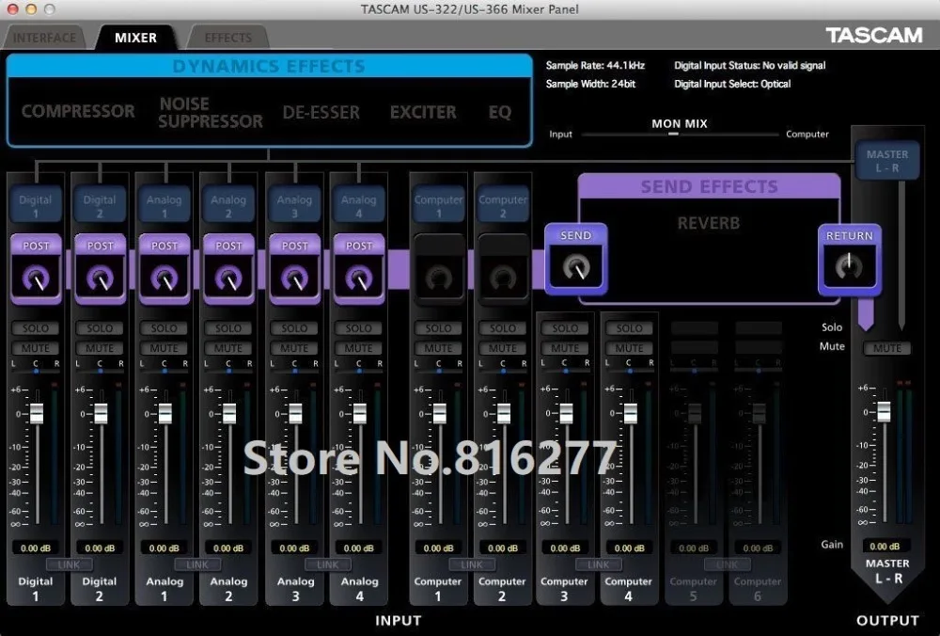The width and height of the screenshot is (940, 636).
Task: Click the Analog 1 POST send knob
Action: [164, 278]
